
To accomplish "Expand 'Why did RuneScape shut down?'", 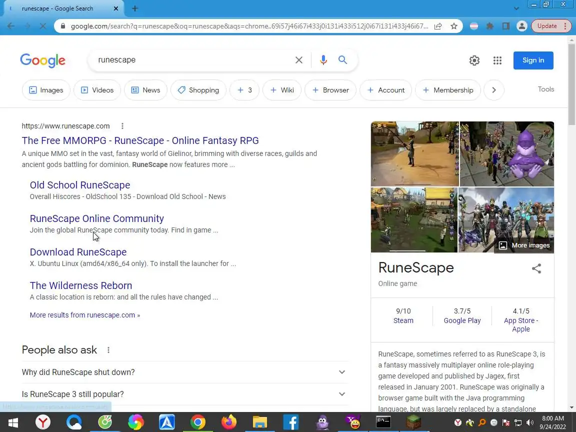I will [184, 372].
